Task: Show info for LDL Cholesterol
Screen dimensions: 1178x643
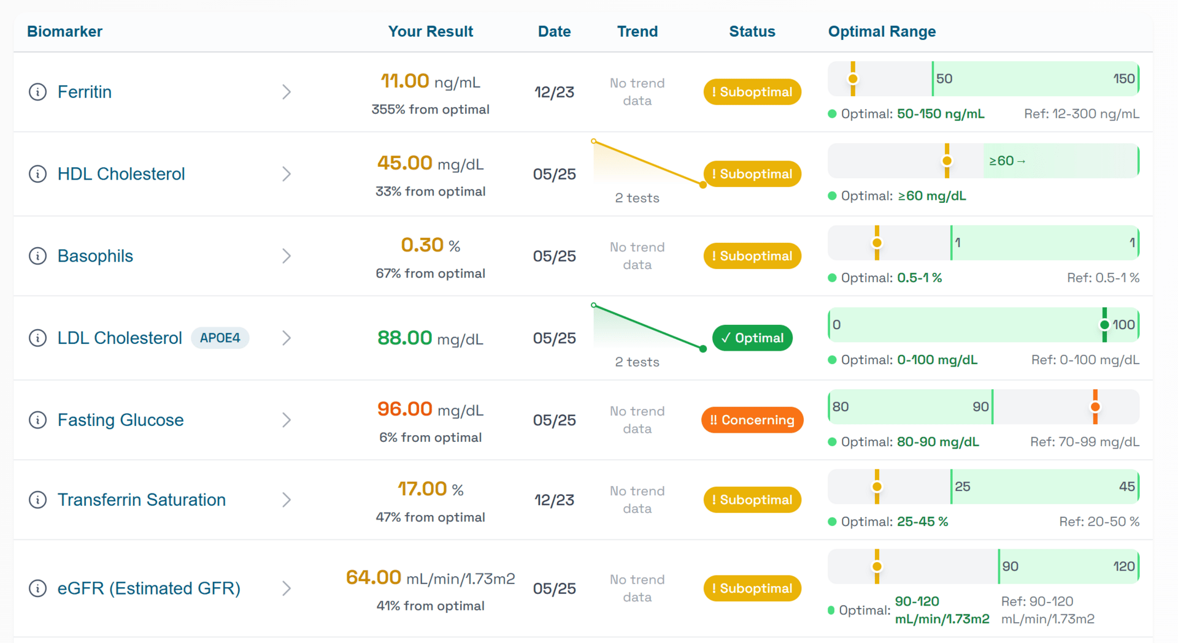Action: [x=37, y=338]
